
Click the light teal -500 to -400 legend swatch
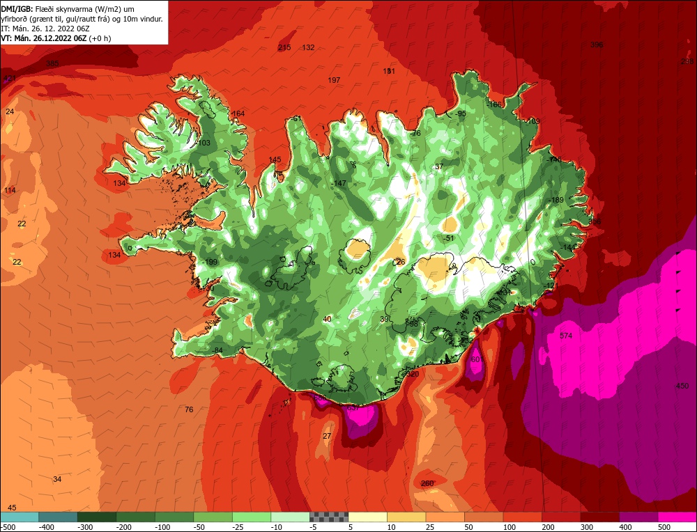coord(20,517)
